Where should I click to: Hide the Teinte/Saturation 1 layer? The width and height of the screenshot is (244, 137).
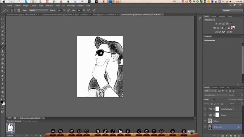coord(205,109)
